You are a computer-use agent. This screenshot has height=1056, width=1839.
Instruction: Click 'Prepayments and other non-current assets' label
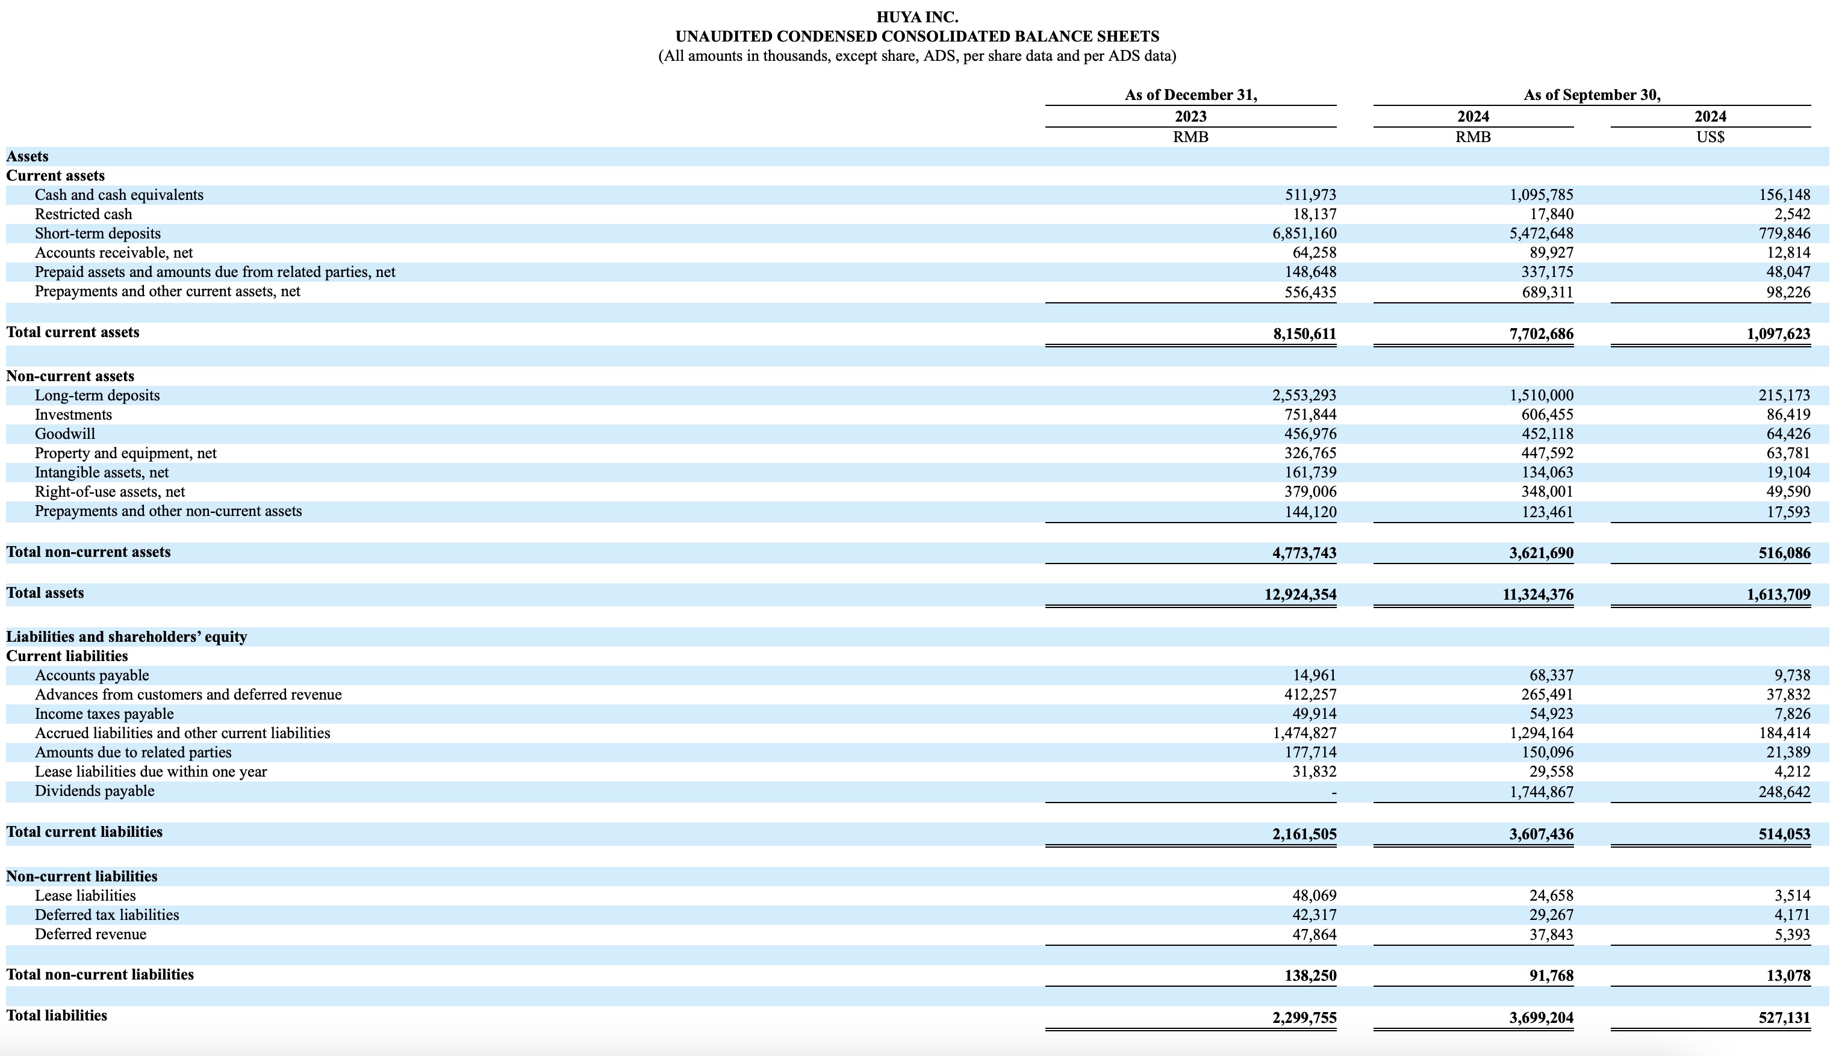(168, 511)
